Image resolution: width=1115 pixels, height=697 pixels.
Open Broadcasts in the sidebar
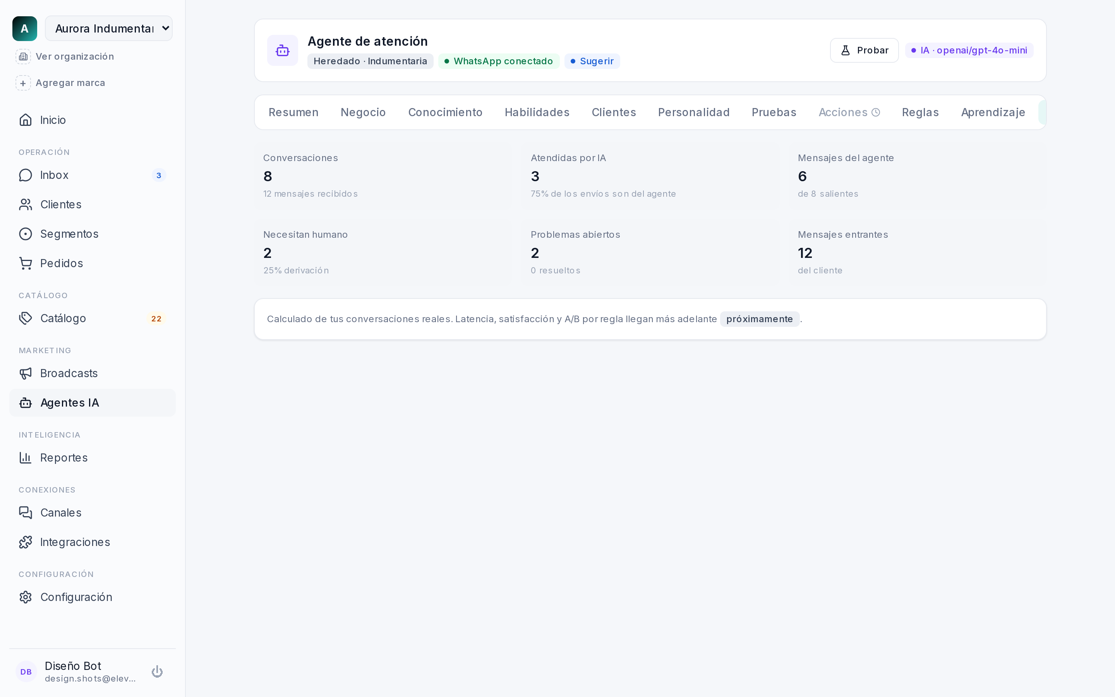[93, 373]
